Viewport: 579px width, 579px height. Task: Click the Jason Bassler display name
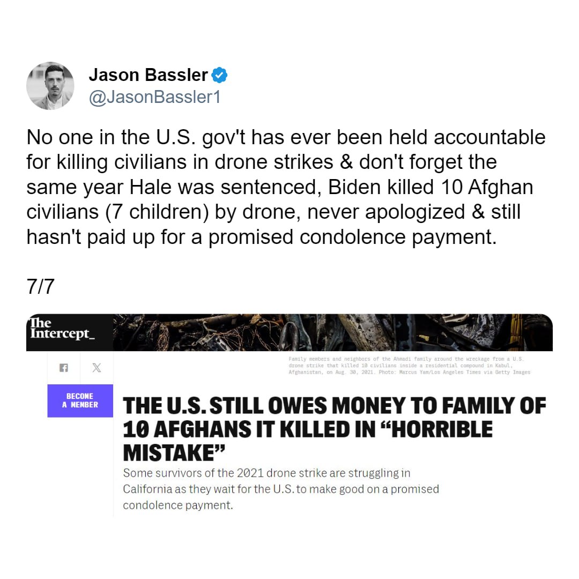point(148,75)
